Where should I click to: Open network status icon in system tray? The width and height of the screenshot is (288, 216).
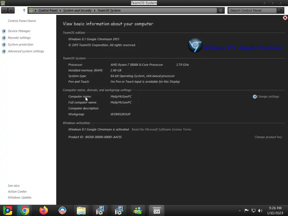[253, 210]
